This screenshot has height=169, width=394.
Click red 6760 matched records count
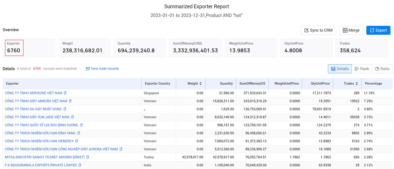click(x=37, y=69)
